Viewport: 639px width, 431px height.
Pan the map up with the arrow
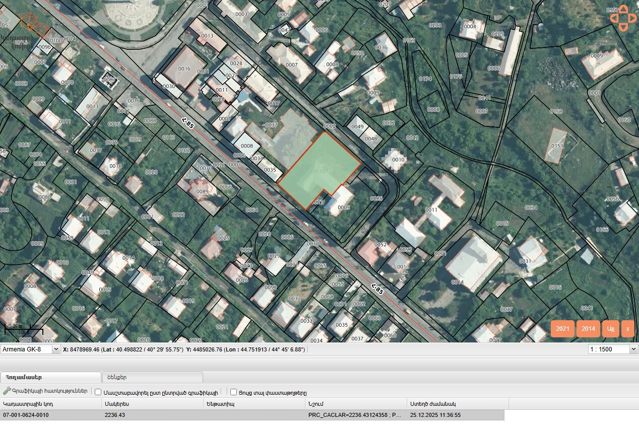pyautogui.click(x=623, y=9)
